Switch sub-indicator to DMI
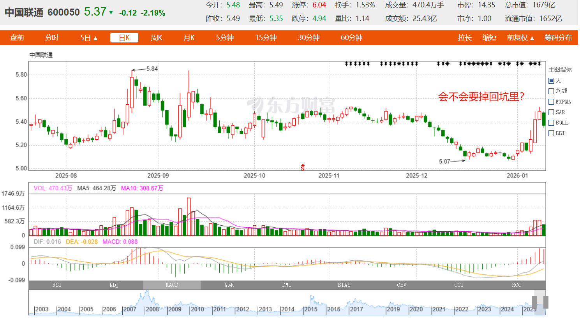The height and width of the screenshot is (323, 580). tap(287, 285)
